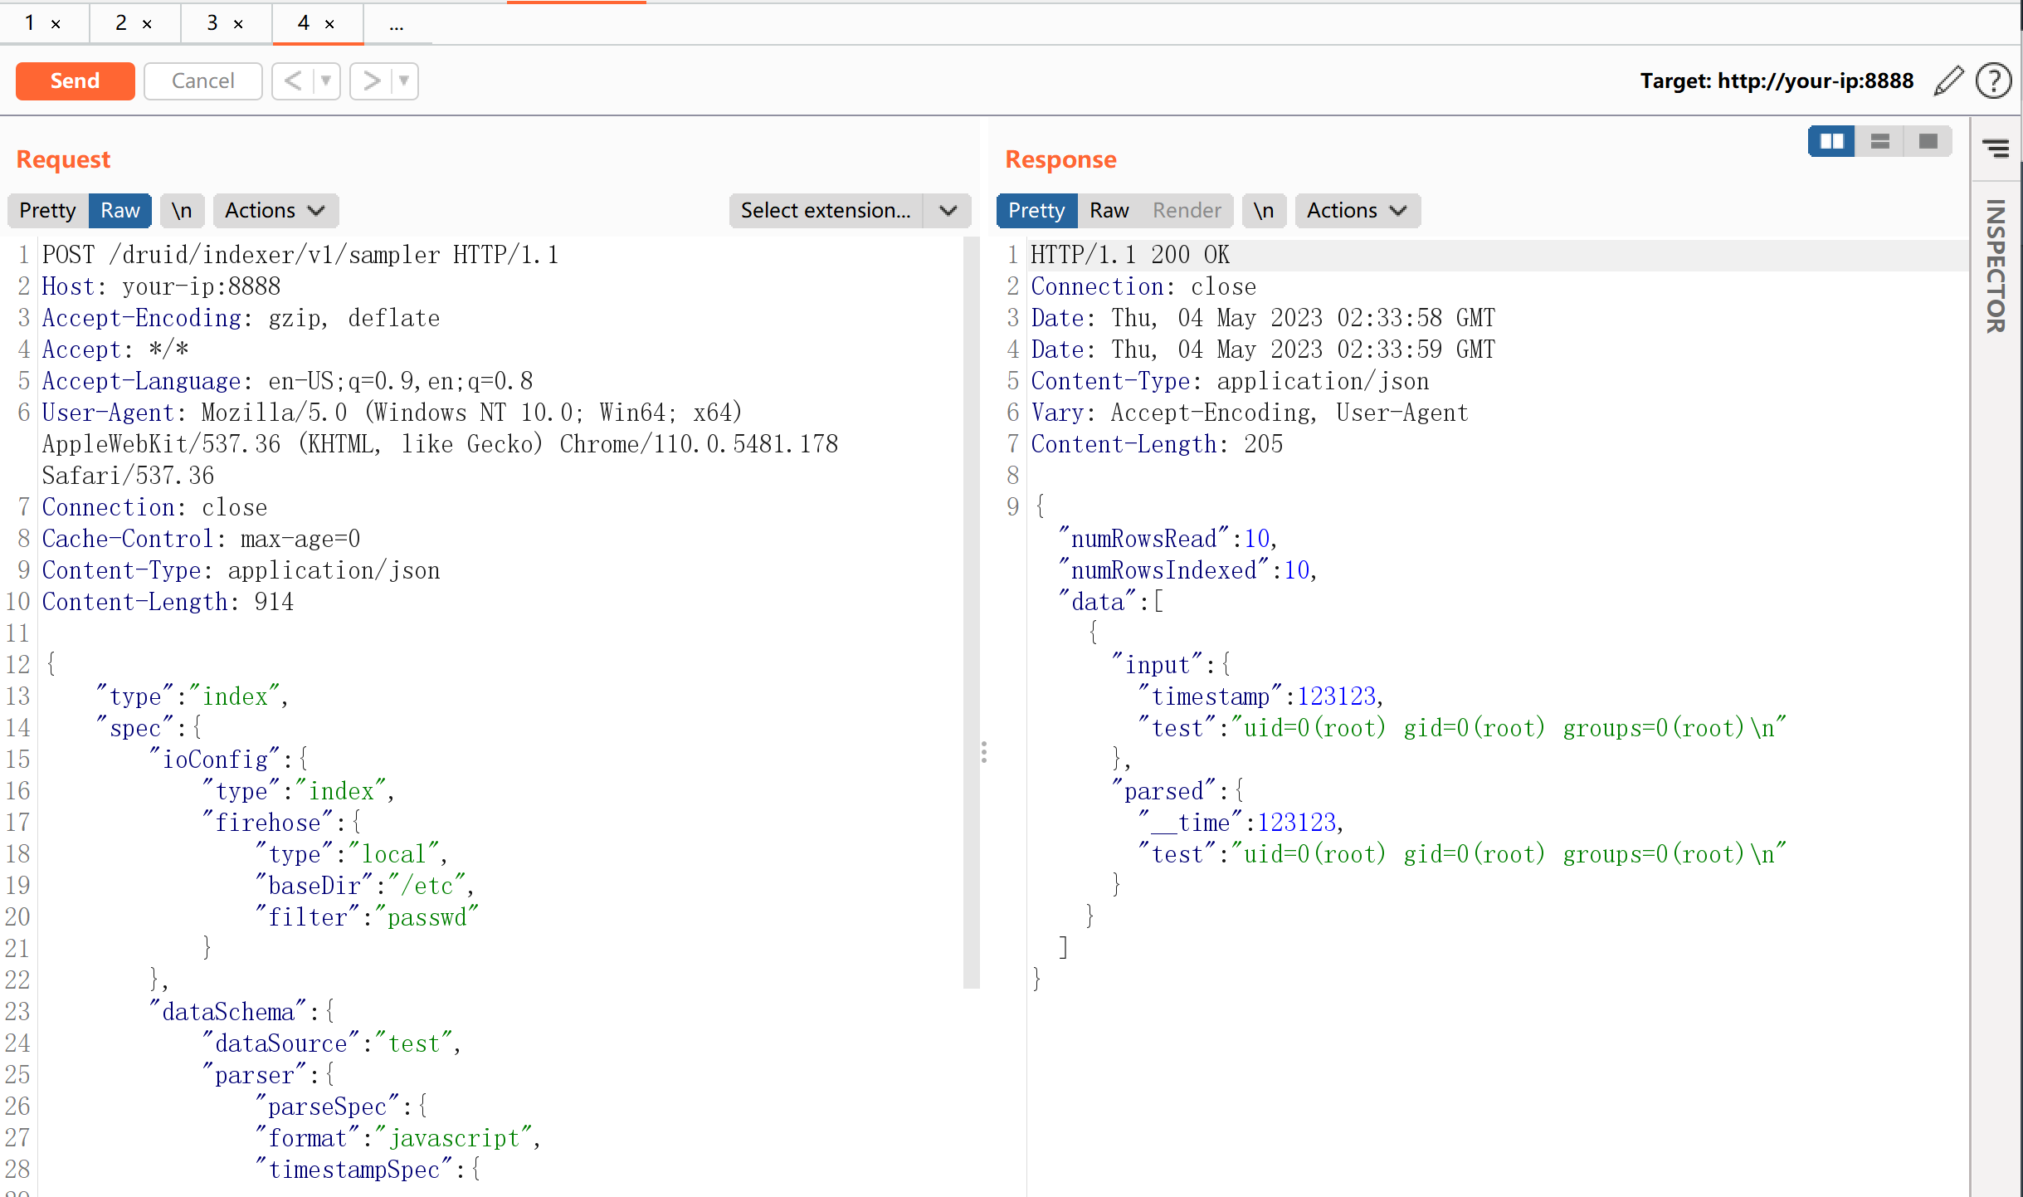This screenshot has height=1197, width=2023.
Task: Select side-by-side split layout icon
Action: 1830,141
